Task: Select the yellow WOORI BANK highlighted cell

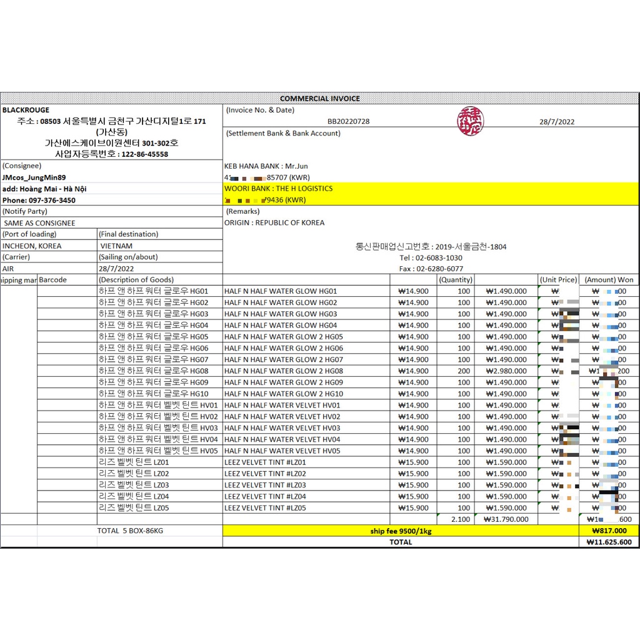Action: pos(278,189)
